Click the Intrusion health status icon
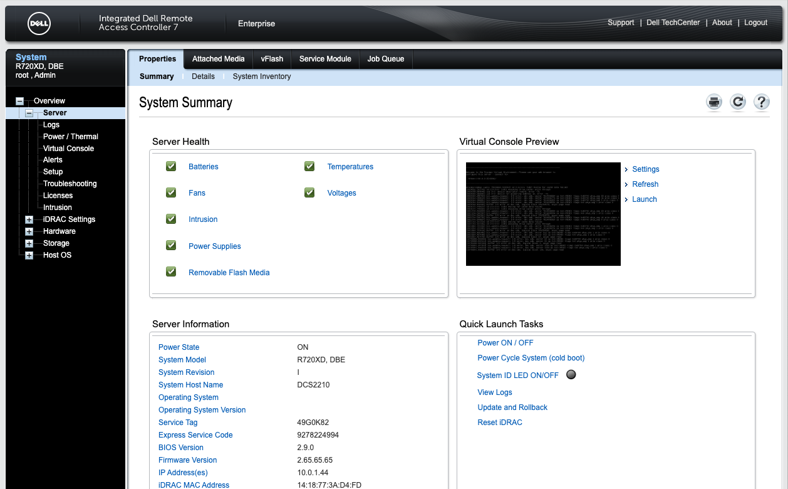788x489 pixels. (x=171, y=219)
